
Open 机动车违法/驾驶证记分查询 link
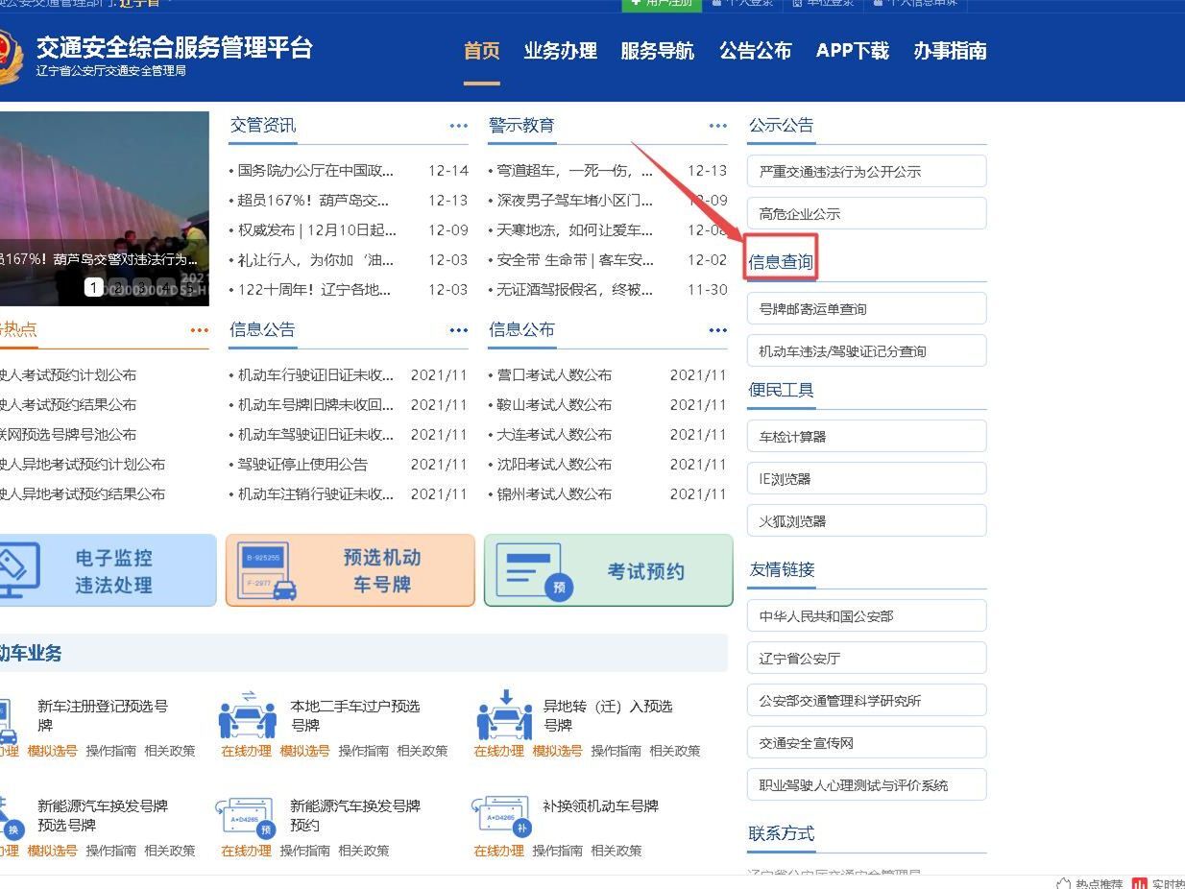(865, 350)
